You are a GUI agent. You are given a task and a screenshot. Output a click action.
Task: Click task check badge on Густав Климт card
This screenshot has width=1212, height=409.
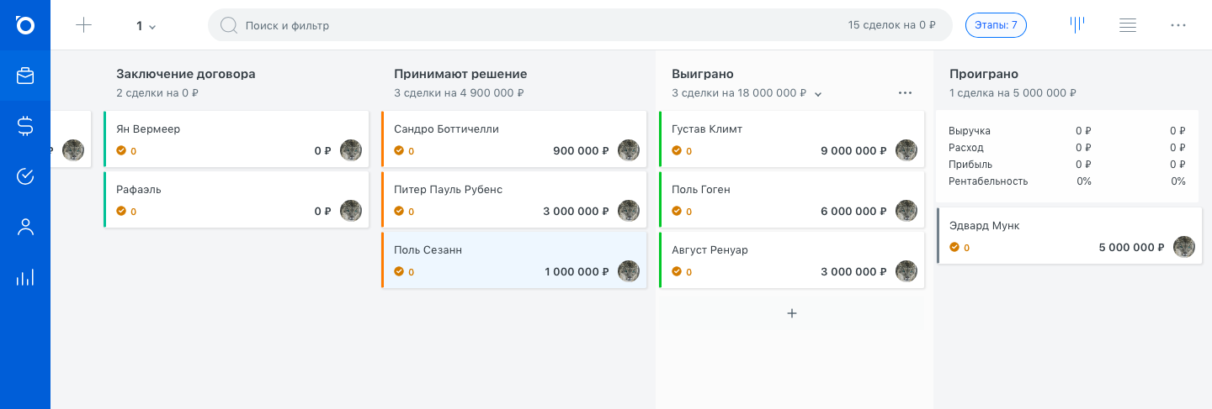(x=677, y=151)
